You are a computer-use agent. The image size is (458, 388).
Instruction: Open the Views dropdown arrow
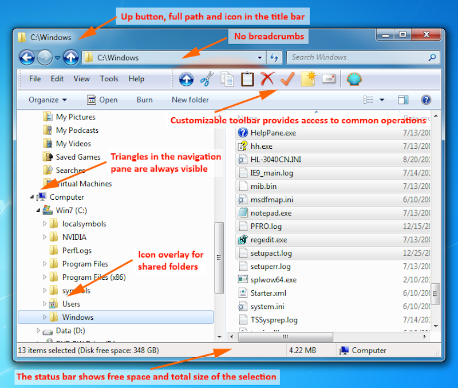coord(382,100)
